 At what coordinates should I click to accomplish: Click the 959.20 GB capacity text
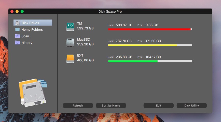85,44
